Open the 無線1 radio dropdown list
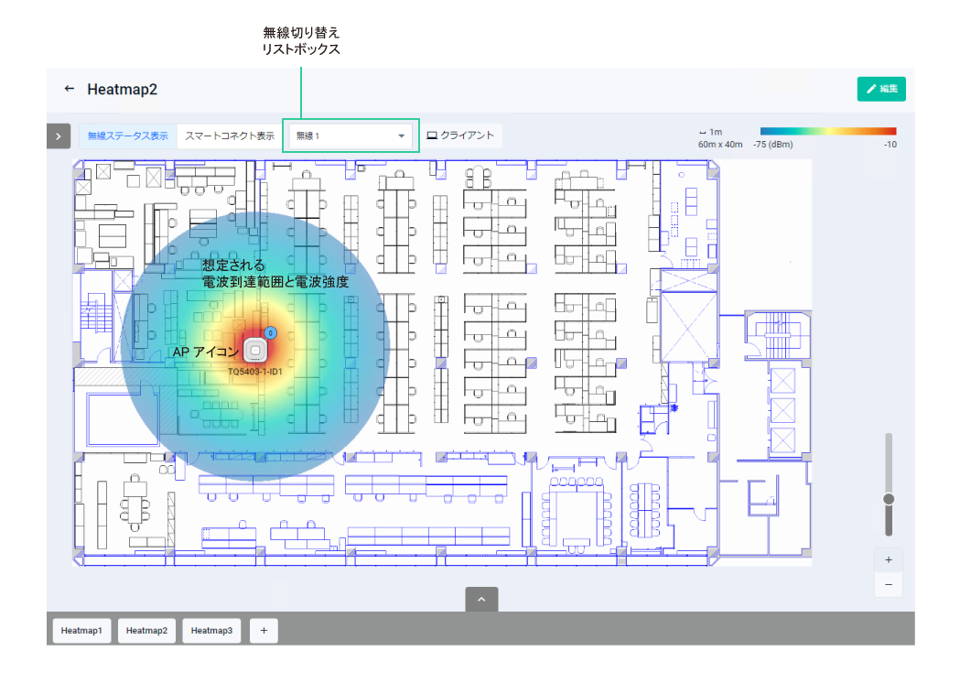Image resolution: width=960 pixels, height=683 pixels. 351,136
